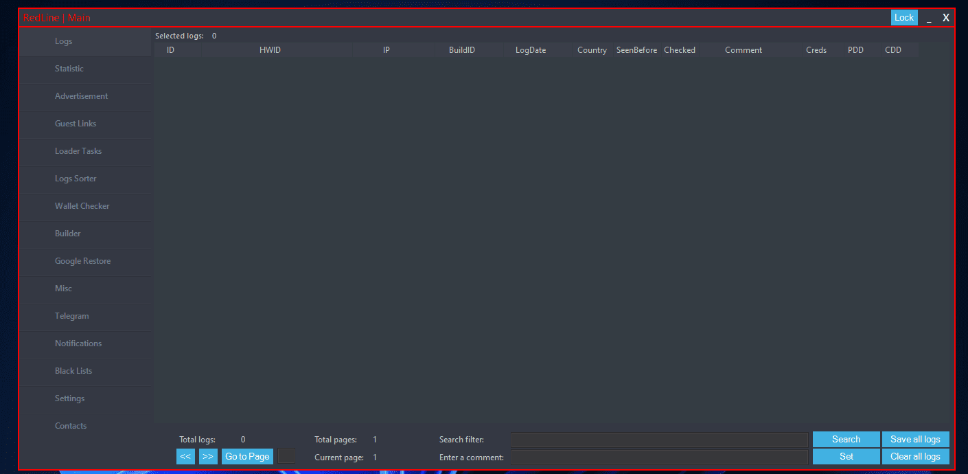The width and height of the screenshot is (968, 474).
Task: Open the Statistic section in sidebar
Action: pyautogui.click(x=69, y=69)
